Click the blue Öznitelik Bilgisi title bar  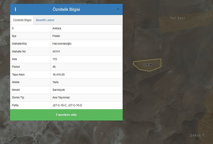(x=66, y=9)
